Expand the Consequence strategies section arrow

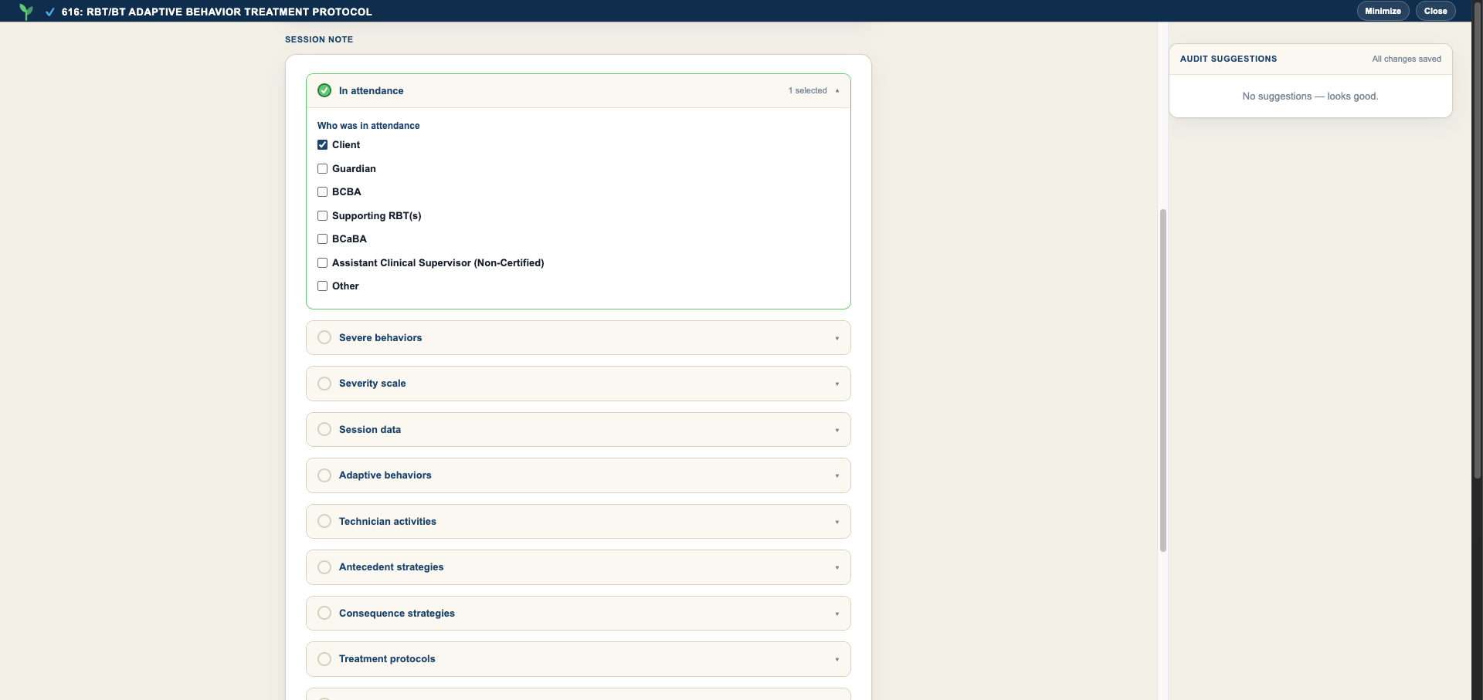click(837, 614)
